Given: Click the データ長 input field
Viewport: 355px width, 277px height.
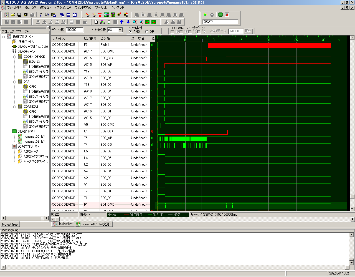Looking at the screenshot, I should [x=75, y=30].
